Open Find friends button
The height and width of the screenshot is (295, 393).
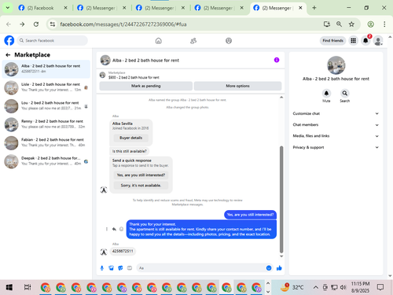coord(332,41)
